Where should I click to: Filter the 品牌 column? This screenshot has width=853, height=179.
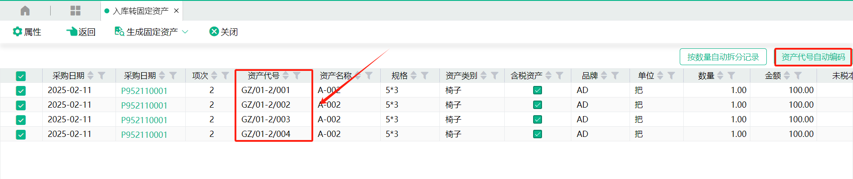pyautogui.click(x=615, y=76)
